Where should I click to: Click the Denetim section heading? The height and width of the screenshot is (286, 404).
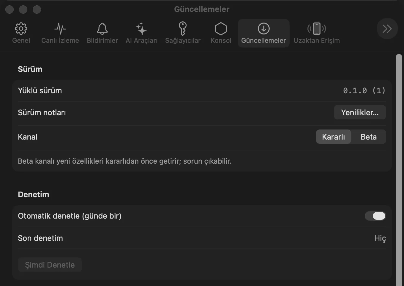pyautogui.click(x=34, y=195)
